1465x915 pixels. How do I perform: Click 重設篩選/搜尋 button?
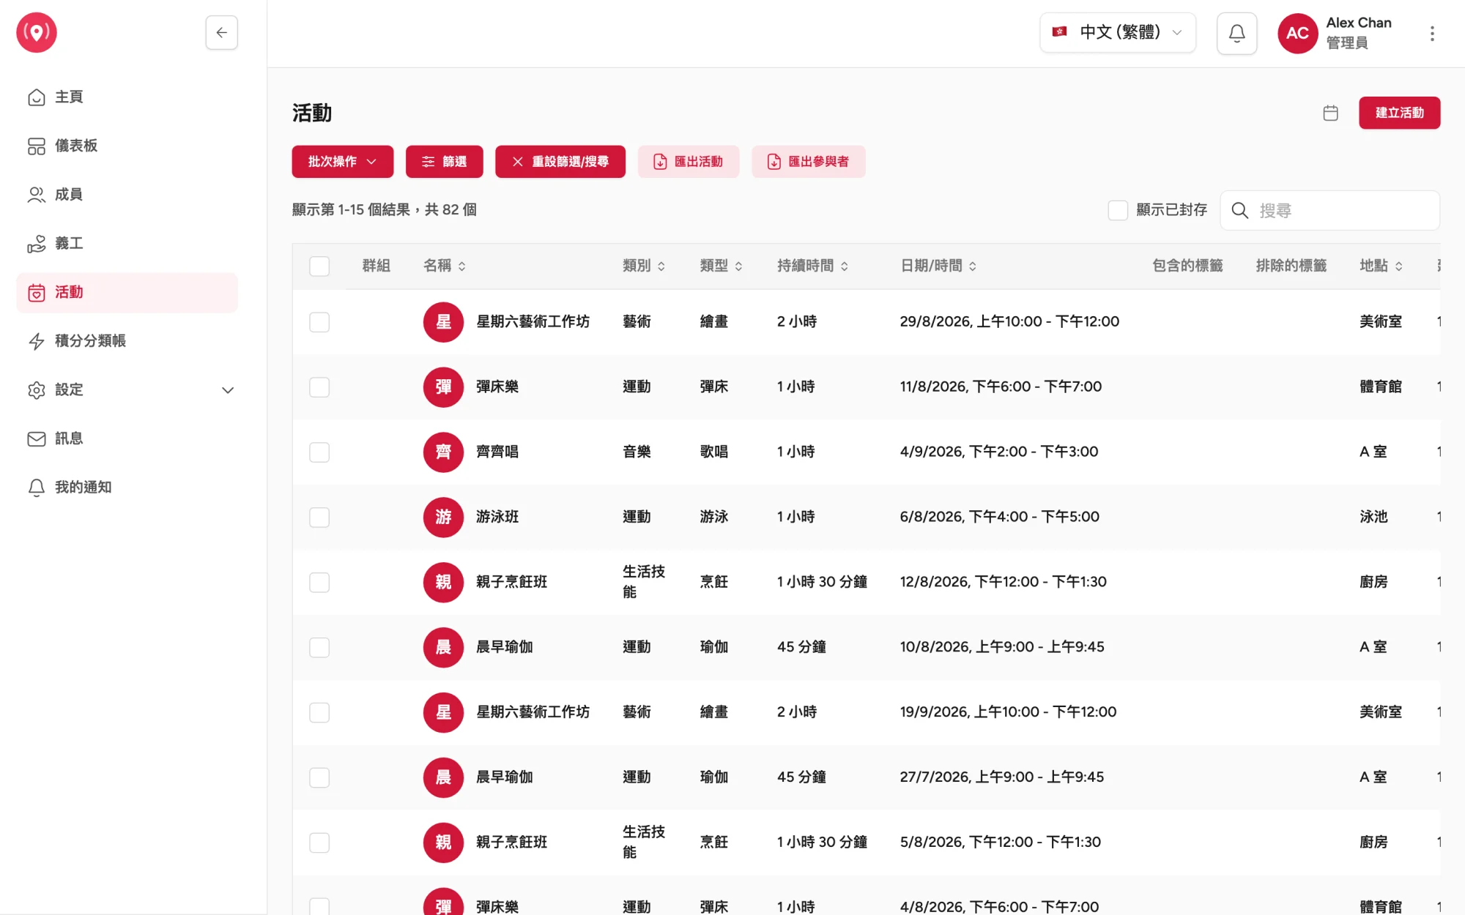[560, 162]
